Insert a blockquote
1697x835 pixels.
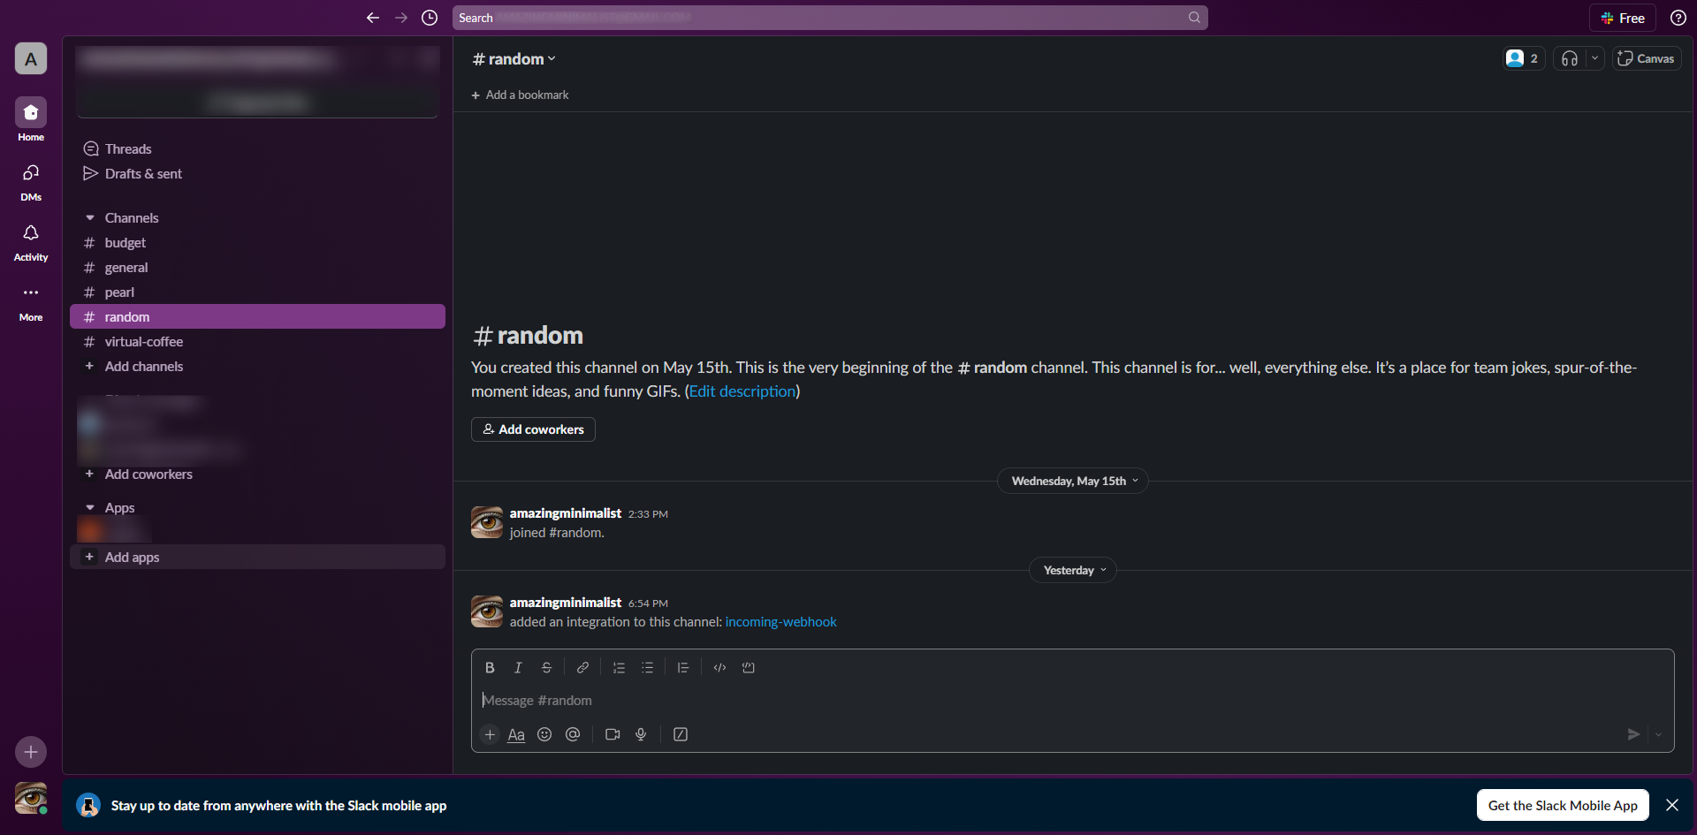(x=683, y=668)
